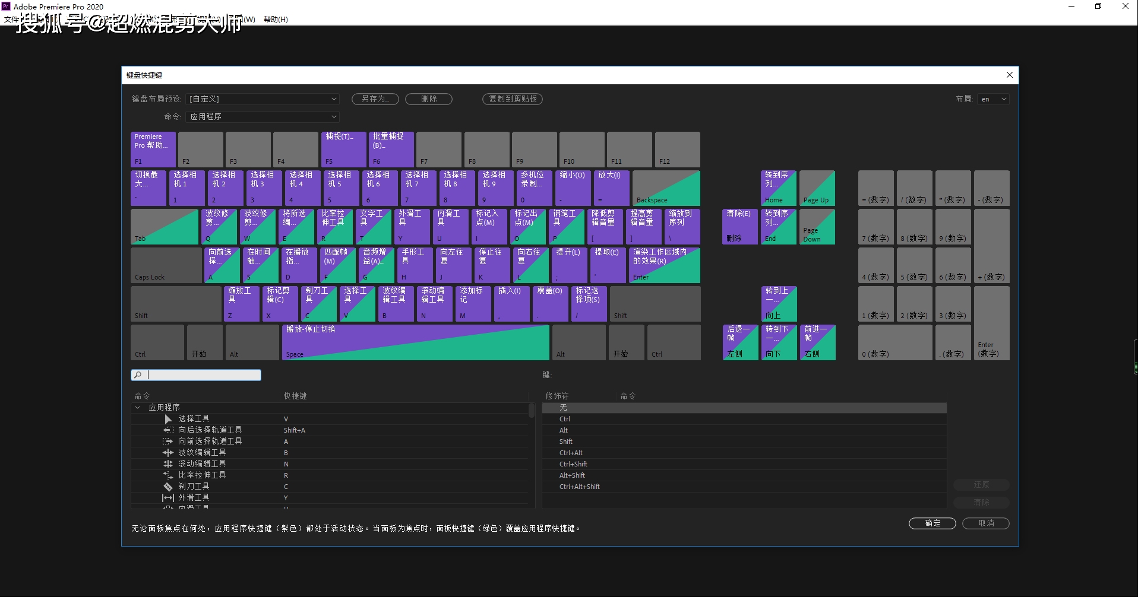This screenshot has height=597, width=1138.
Task: Click the 命令 column header in command list
Action: (143, 396)
